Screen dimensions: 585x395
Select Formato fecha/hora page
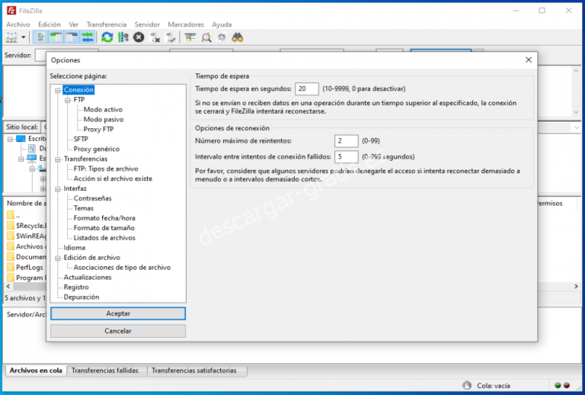[104, 218]
